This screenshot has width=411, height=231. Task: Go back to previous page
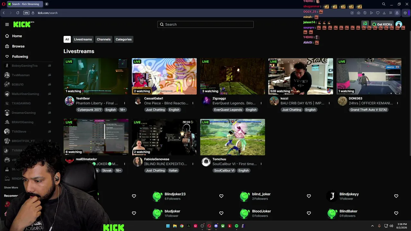tap(4, 13)
